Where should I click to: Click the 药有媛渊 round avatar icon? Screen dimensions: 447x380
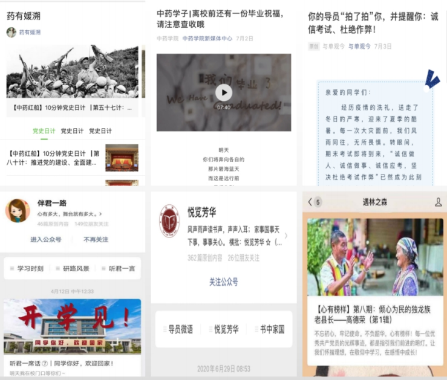pyautogui.click(x=11, y=33)
